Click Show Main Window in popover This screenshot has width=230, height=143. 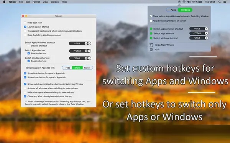pyautogui.click(x=165, y=45)
